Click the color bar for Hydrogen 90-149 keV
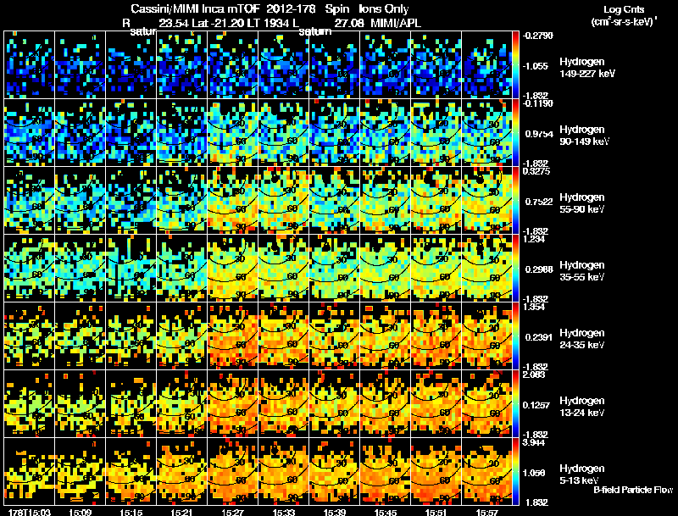678x516 pixels. tap(515, 132)
